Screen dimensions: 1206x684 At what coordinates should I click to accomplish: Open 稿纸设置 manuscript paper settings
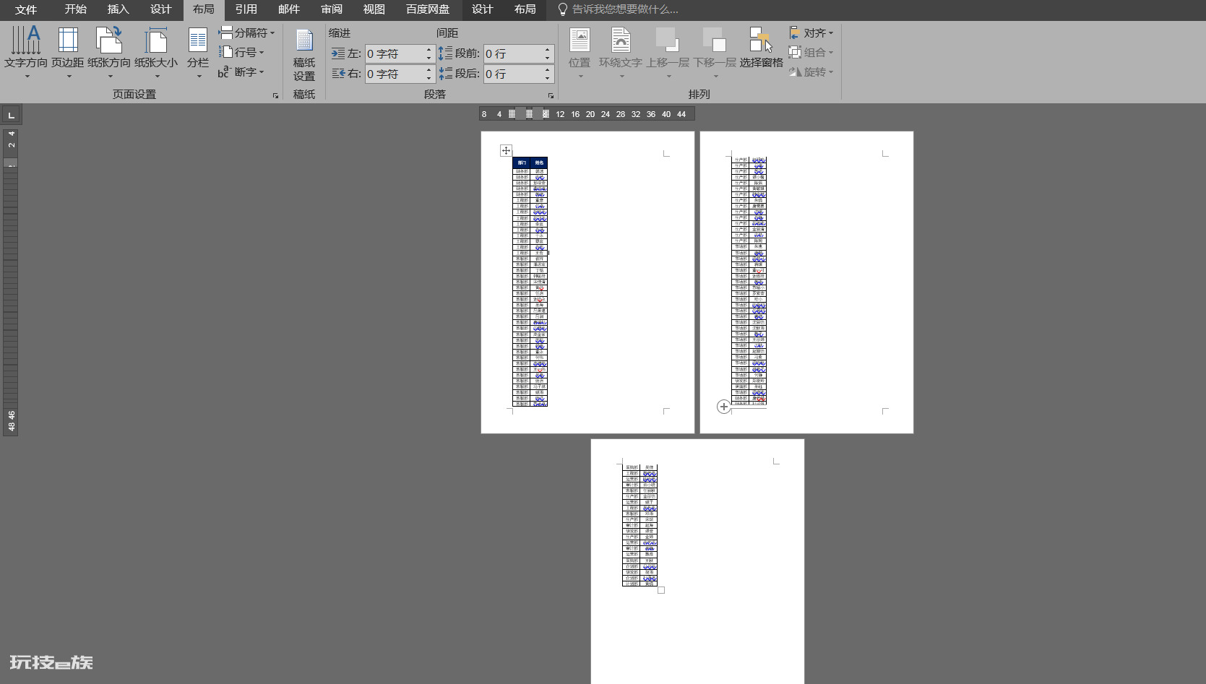coord(304,55)
